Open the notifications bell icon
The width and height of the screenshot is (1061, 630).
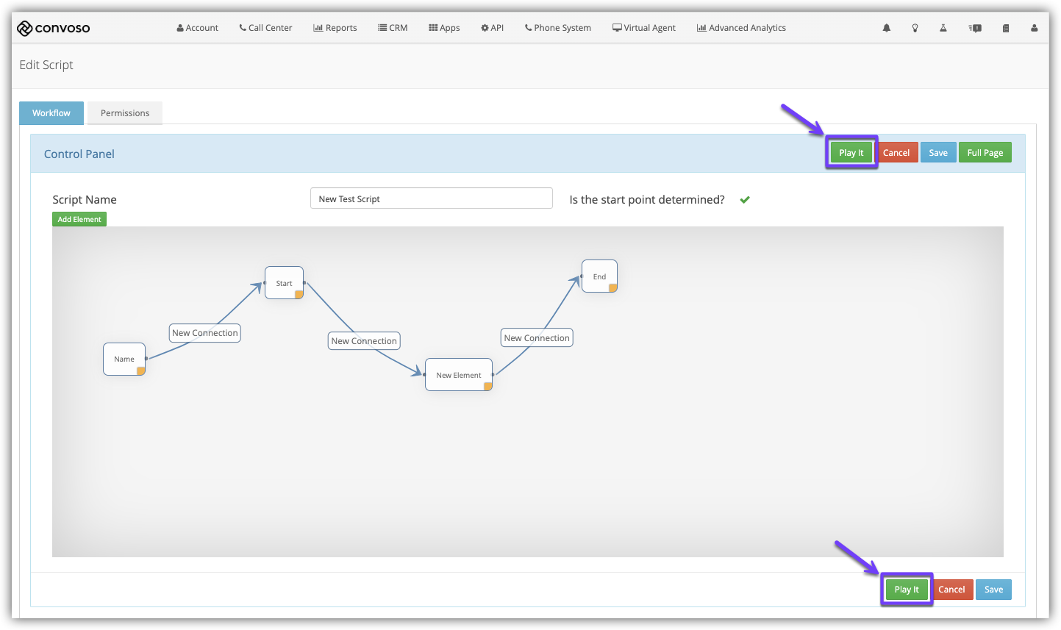click(x=887, y=28)
